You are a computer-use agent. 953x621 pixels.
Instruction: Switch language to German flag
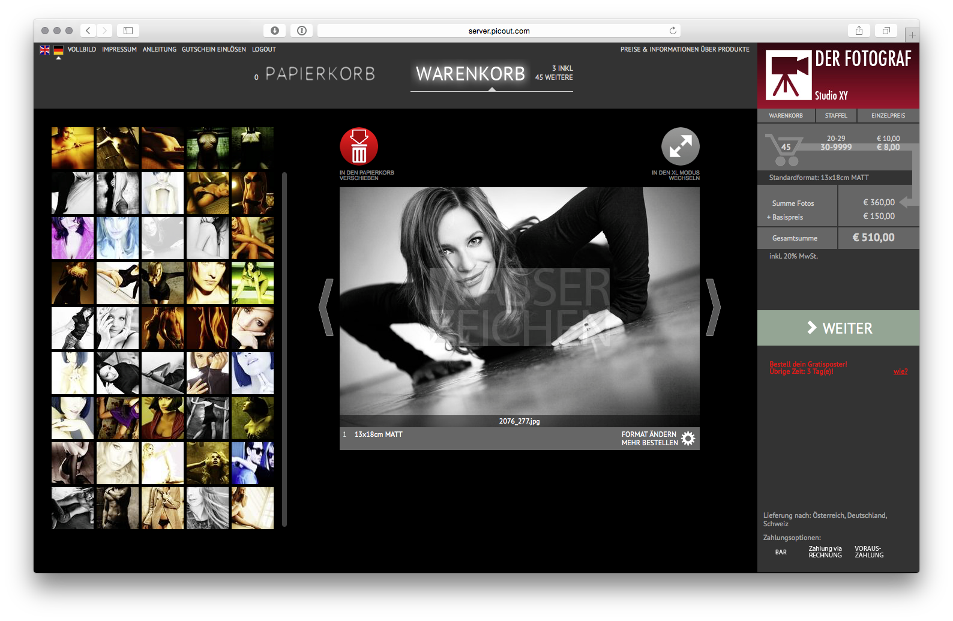(x=58, y=50)
